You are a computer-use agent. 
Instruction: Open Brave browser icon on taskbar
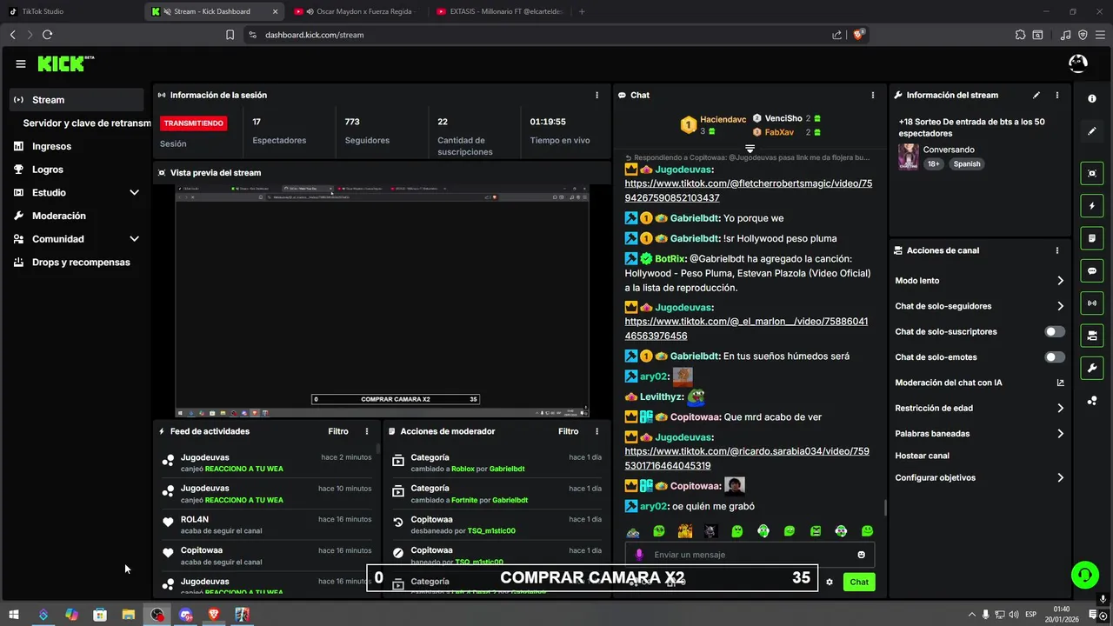pyautogui.click(x=214, y=615)
